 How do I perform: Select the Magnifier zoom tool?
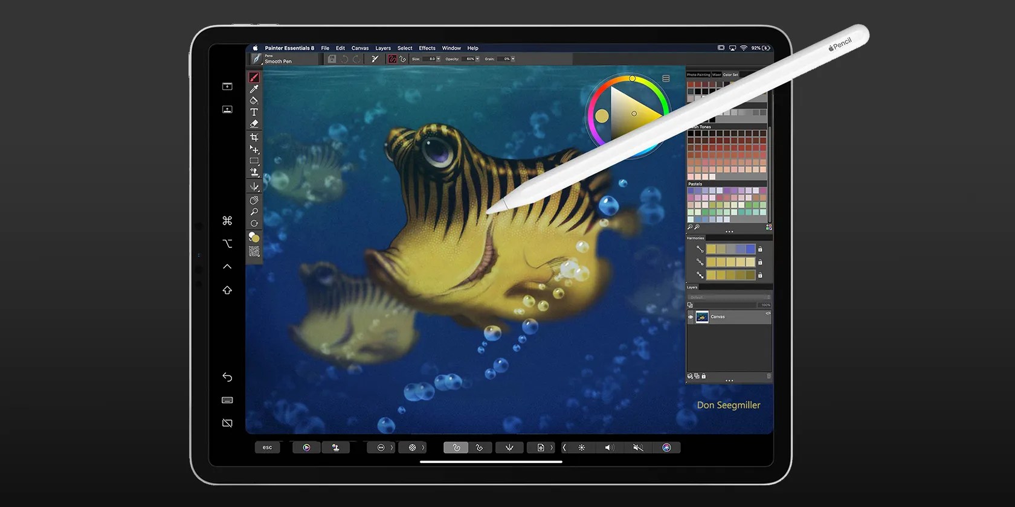tap(254, 212)
